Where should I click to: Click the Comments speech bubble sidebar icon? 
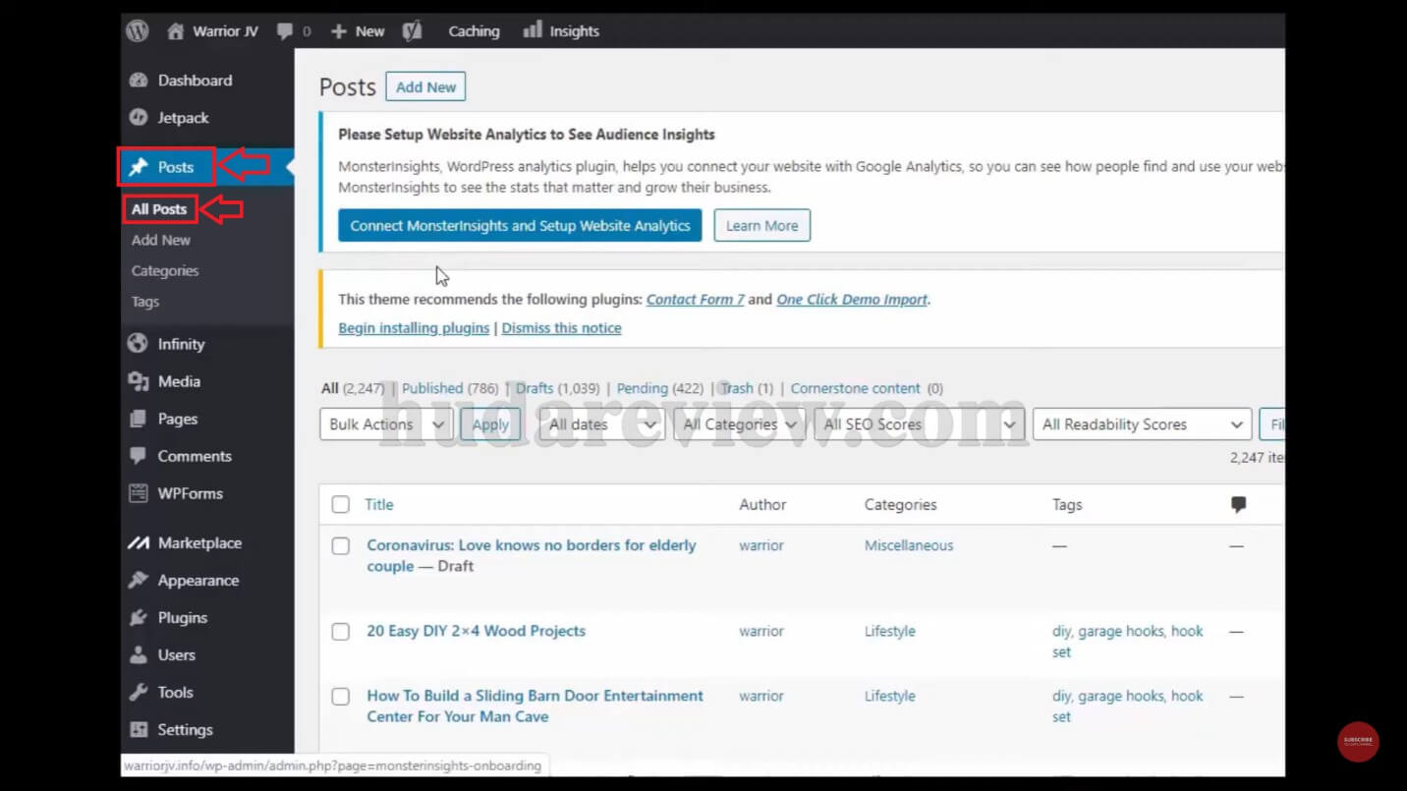pyautogui.click(x=139, y=456)
